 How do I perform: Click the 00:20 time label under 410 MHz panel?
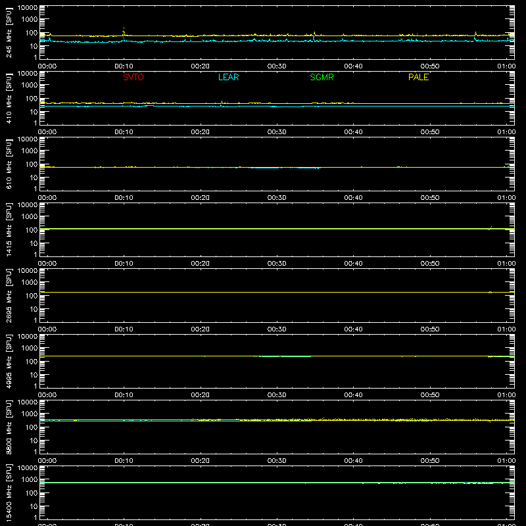coord(201,132)
